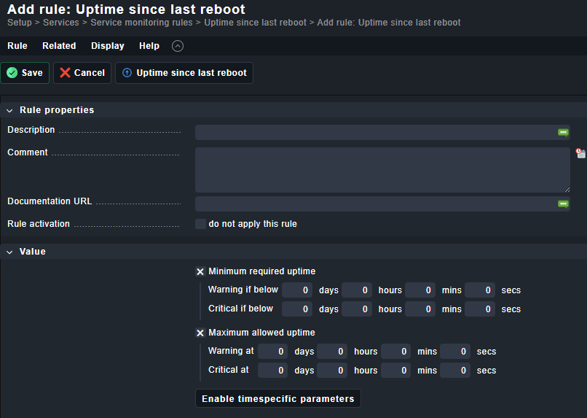Click the green icon in the Description field
587x418 pixels.
[563, 132]
